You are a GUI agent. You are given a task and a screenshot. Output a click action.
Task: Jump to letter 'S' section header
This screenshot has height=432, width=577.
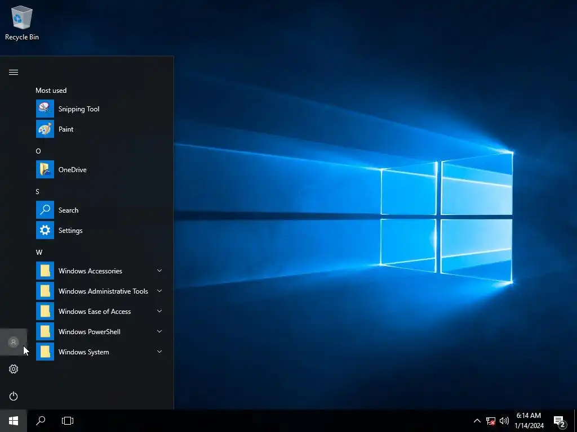click(37, 191)
